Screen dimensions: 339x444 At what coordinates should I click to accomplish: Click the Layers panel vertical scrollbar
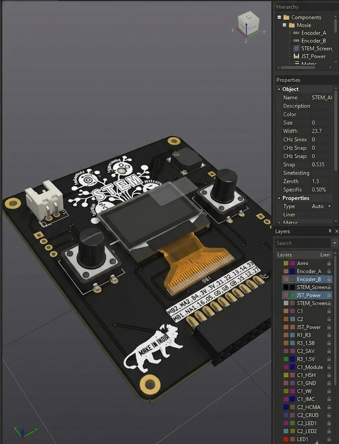336,321
